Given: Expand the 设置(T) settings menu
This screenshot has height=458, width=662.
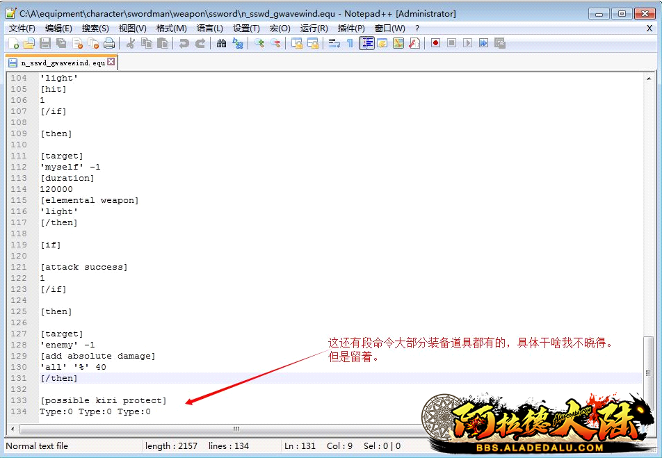Looking at the screenshot, I should tap(246, 28).
